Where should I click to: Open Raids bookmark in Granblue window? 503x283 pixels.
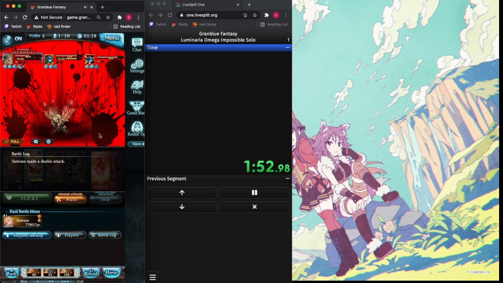click(34, 27)
